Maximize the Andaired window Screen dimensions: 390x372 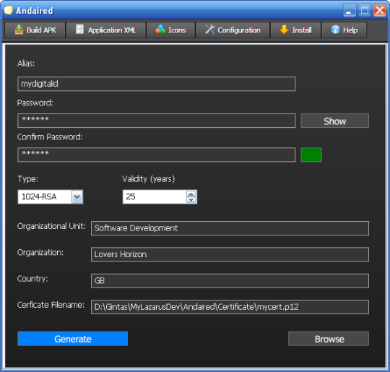coord(365,10)
